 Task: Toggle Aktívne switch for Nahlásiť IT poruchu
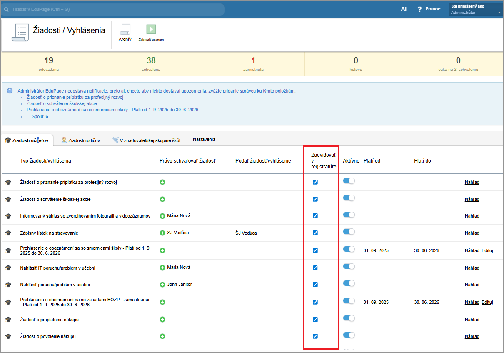pos(349,266)
